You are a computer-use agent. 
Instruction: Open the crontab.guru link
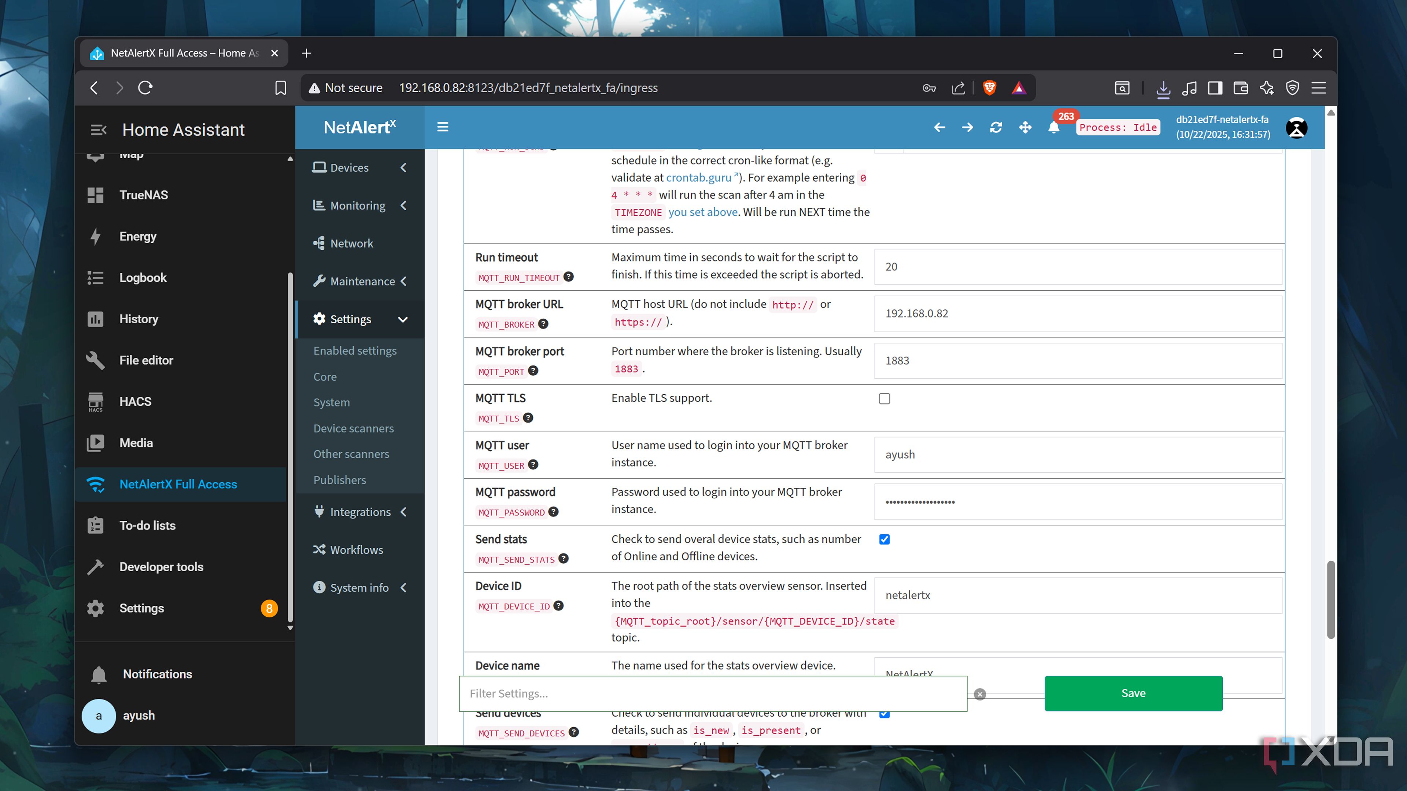click(x=702, y=177)
